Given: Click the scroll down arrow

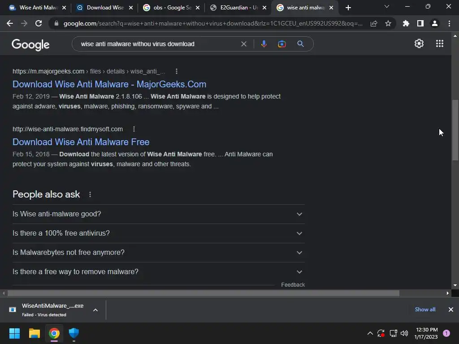Looking at the screenshot, I should click(455, 285).
